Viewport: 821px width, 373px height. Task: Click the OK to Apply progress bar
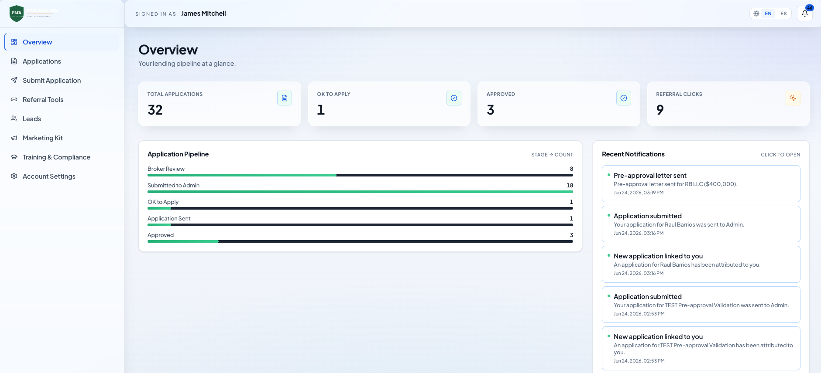(x=360, y=208)
